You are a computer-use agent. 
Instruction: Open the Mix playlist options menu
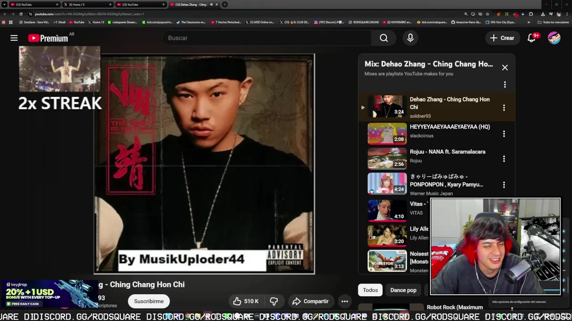pos(505,85)
